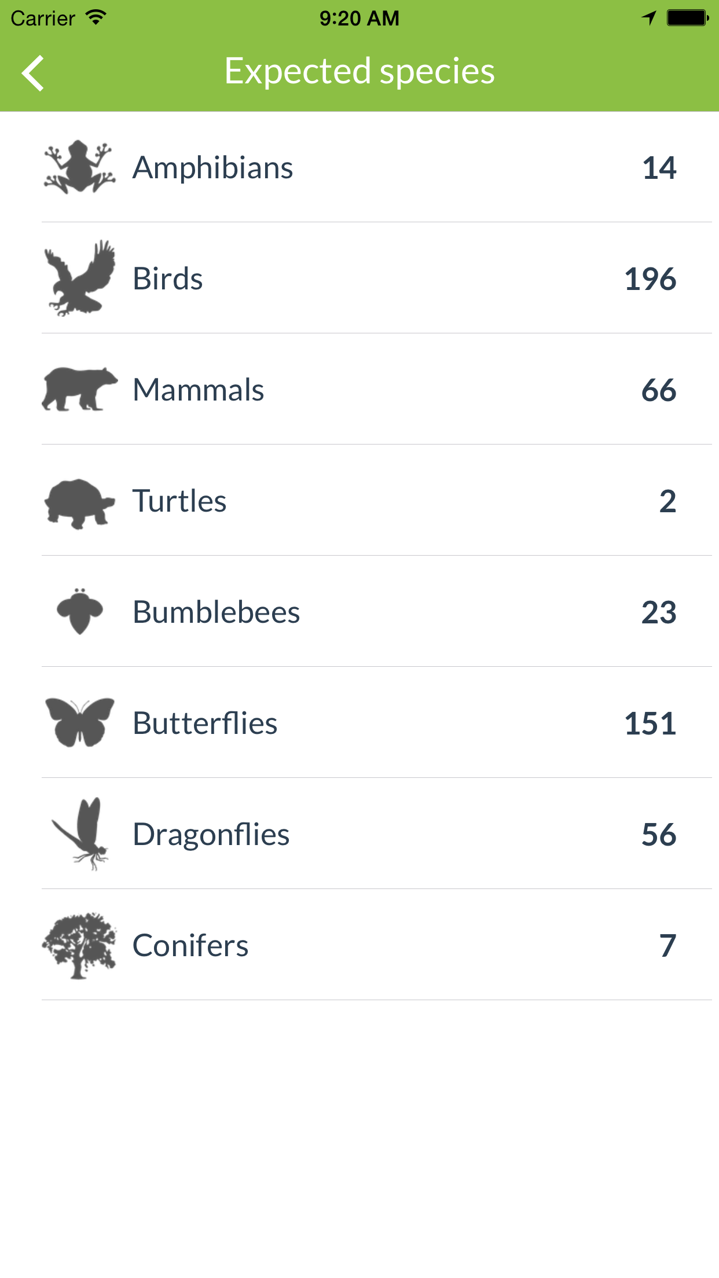This screenshot has width=719, height=1278.
Task: Click the eagle Birds icon
Action: [79, 278]
